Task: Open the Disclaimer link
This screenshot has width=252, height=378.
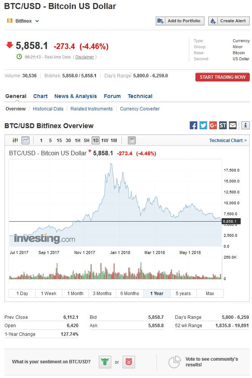Action: [85, 57]
